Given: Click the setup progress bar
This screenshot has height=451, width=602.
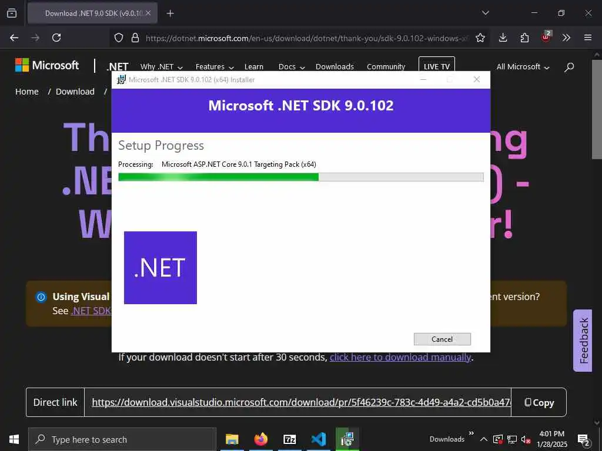Looking at the screenshot, I should pos(300,177).
